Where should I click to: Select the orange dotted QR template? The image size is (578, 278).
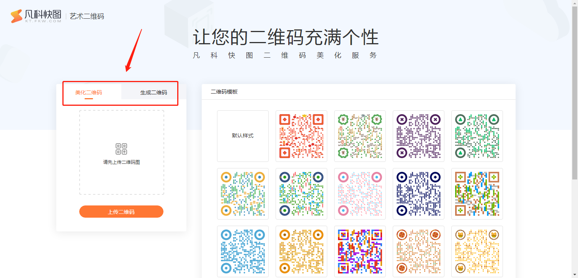coord(301,251)
